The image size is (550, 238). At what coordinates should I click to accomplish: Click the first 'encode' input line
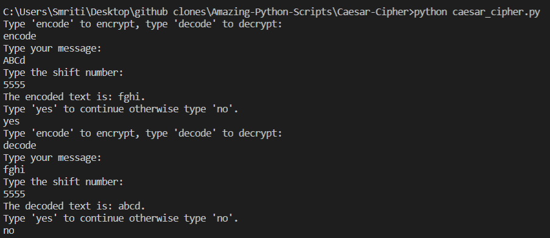[x=19, y=36]
